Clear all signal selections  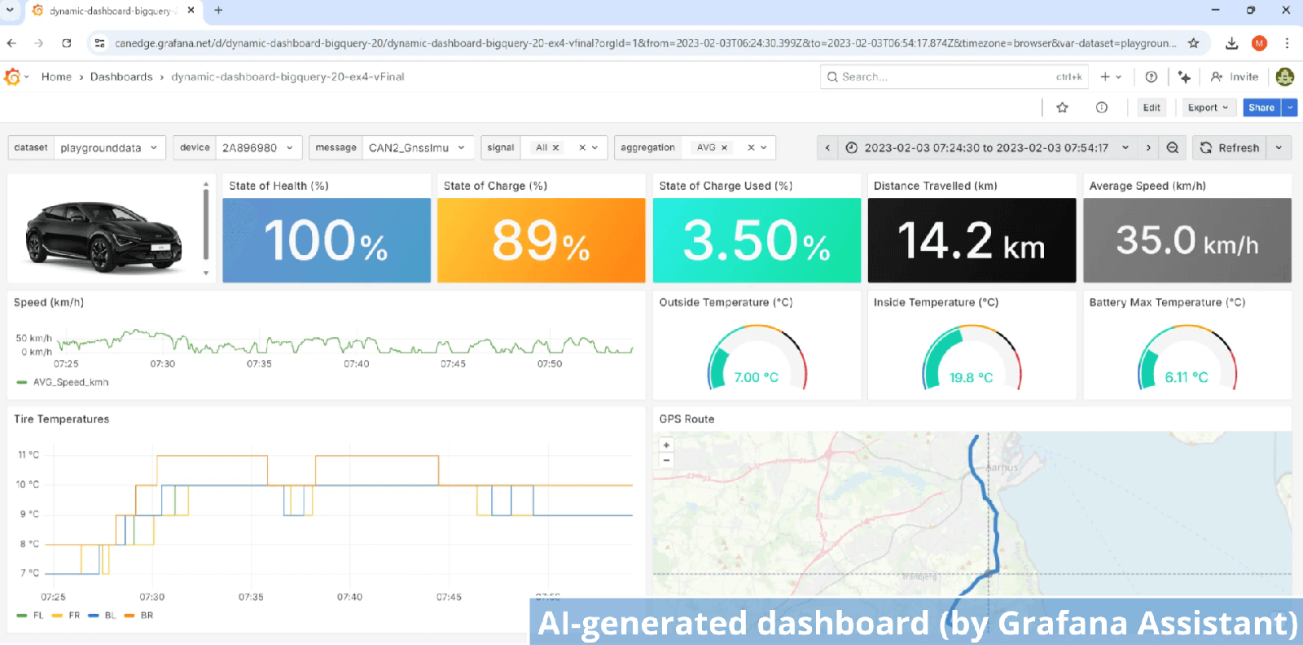582,147
